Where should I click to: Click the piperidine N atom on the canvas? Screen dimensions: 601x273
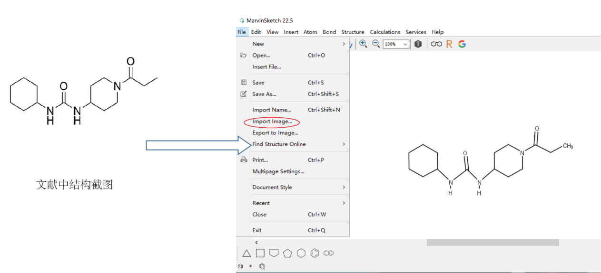(x=522, y=153)
